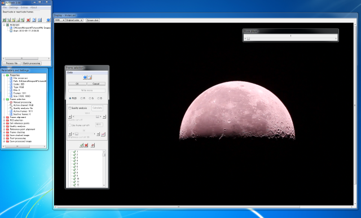Click the red Manual processing icon in Parameters tree
Image resolution: width=361 pixels, height=218 pixels.
(x=11, y=102)
